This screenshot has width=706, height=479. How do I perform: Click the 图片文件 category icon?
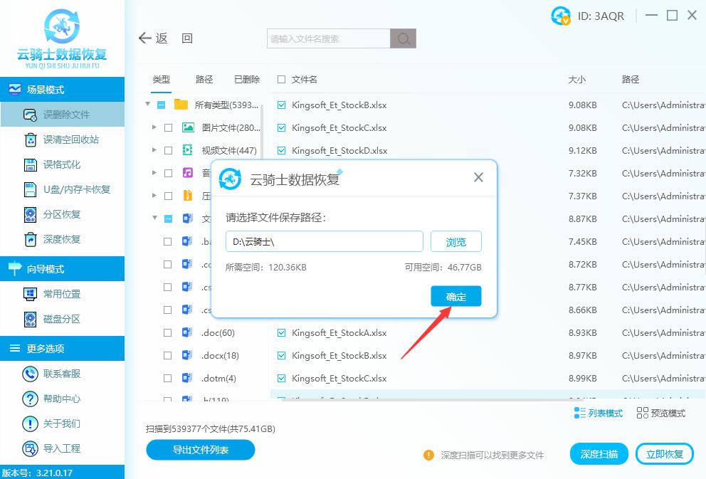[x=188, y=128]
